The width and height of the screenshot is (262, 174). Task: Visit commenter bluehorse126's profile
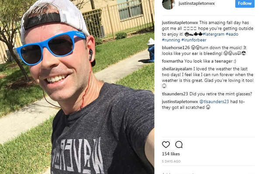[x=176, y=47]
